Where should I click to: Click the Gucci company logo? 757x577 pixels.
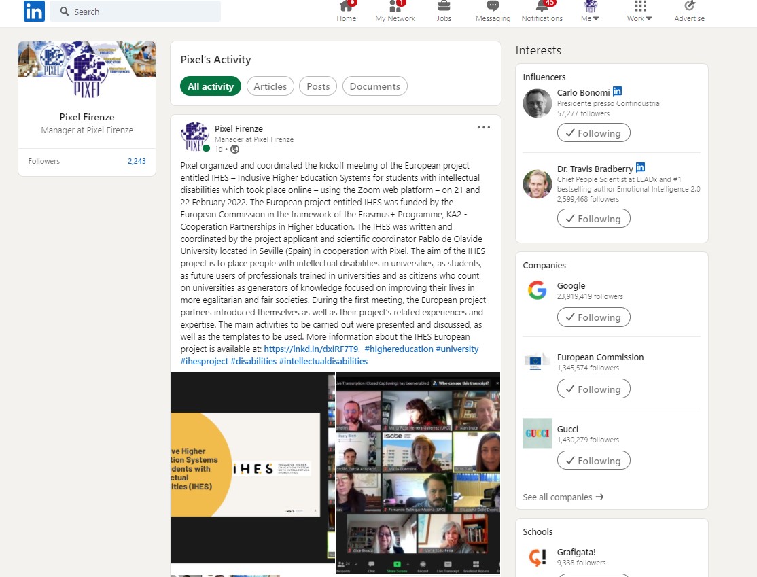pos(538,433)
